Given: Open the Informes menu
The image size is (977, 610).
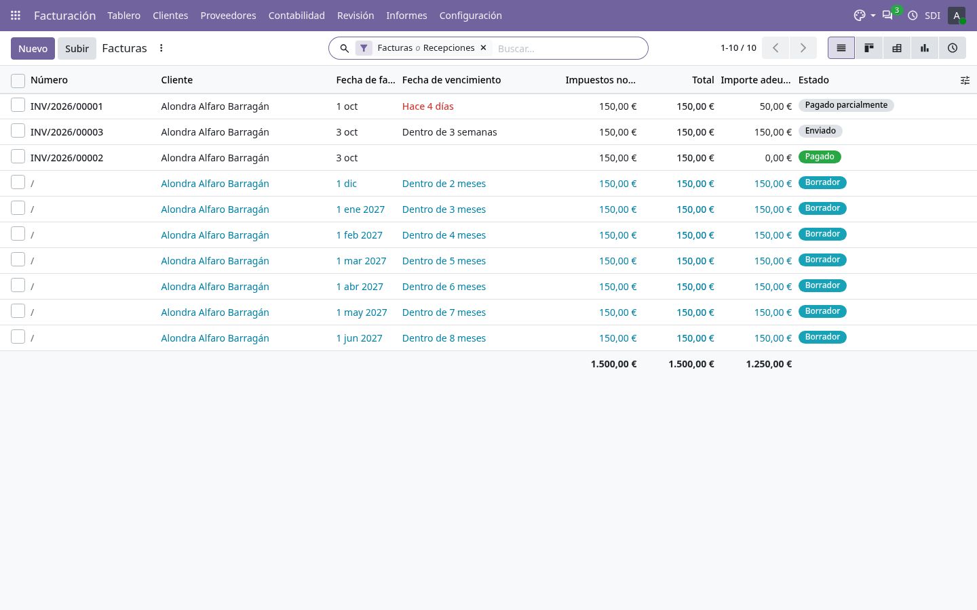Looking at the screenshot, I should [x=406, y=15].
